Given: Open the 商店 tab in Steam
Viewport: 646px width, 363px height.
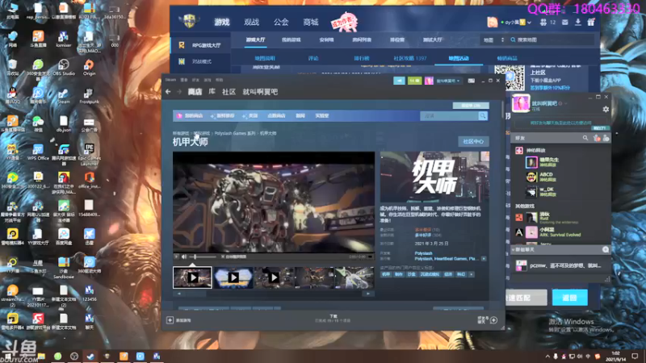Looking at the screenshot, I should [195, 92].
